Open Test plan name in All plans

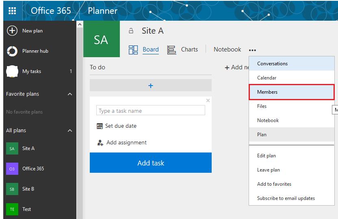pyautogui.click(x=27, y=209)
